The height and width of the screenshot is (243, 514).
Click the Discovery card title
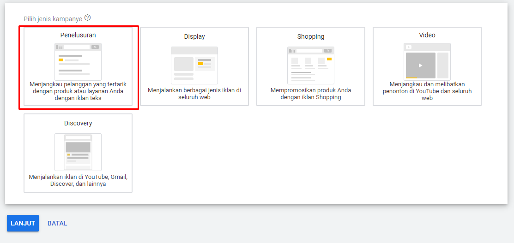78,123
